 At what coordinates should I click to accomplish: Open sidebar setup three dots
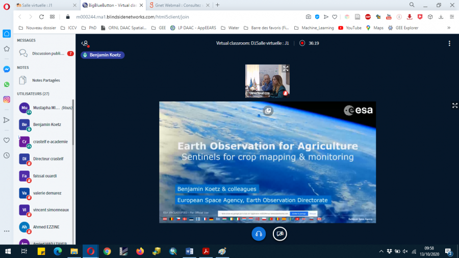coord(7,231)
